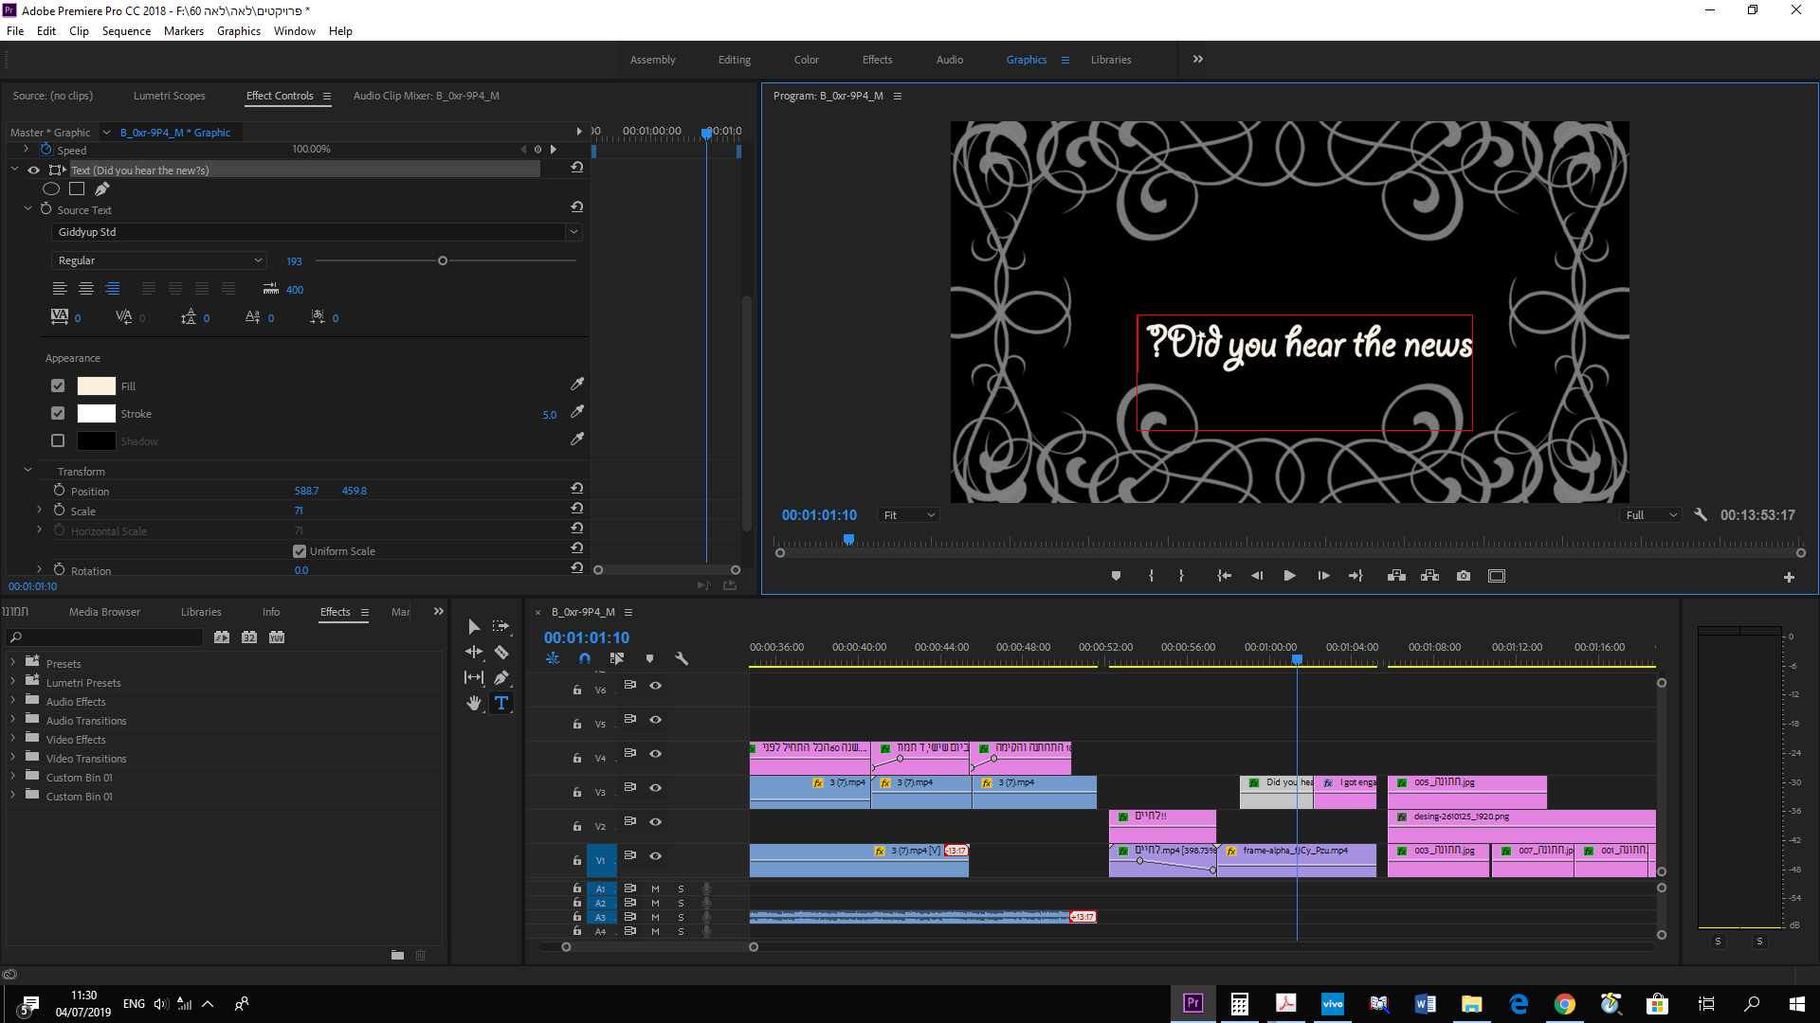Disable the Stroke checkbox
Viewport: 1820px width, 1023px height.
click(58, 413)
